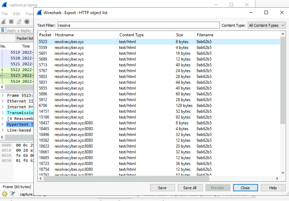Image resolution: width=289 pixels, height=201 pixels.
Task: Click the object list vertical scrollbar thumb
Action: tap(282, 80)
